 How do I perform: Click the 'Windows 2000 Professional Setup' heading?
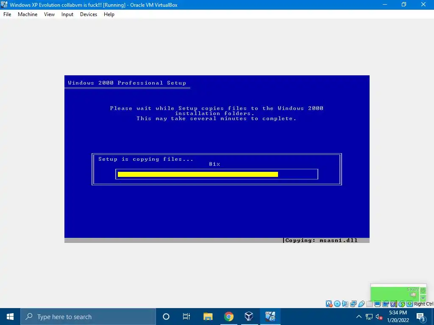tap(127, 83)
